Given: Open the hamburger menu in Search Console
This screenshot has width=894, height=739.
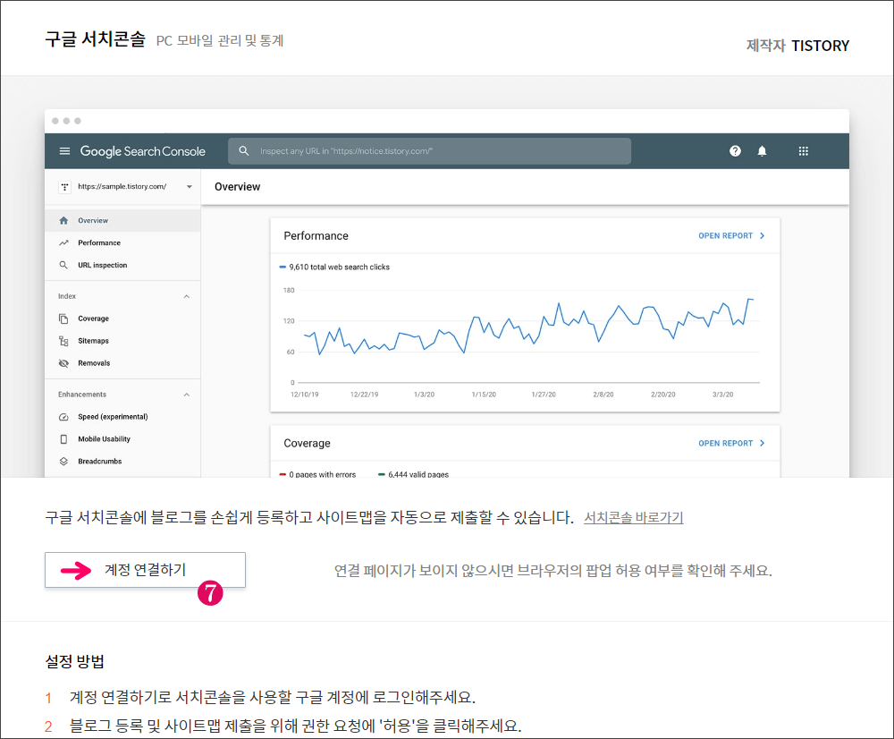Looking at the screenshot, I should pos(64,151).
